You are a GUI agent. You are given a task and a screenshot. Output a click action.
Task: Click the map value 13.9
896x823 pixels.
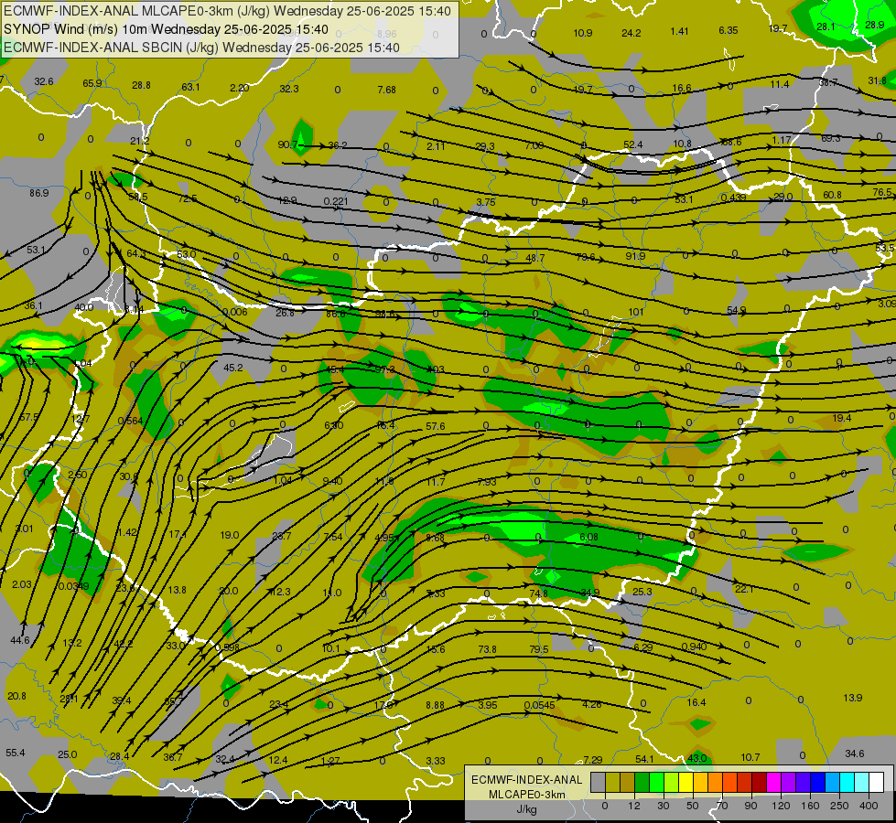pyautogui.click(x=853, y=698)
